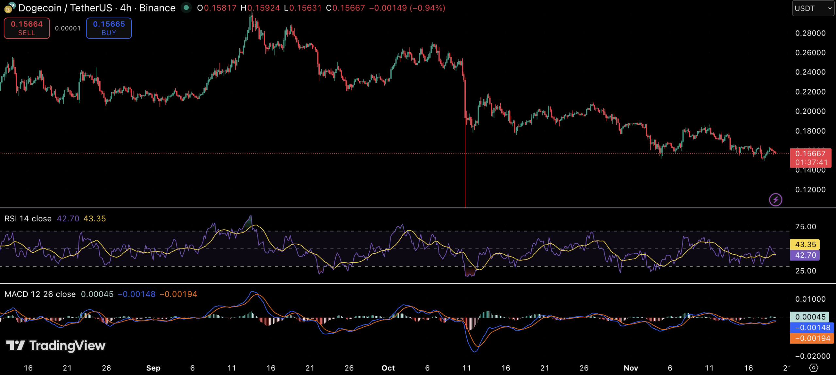
Task: Click the green market status dot
Action: coord(186,7)
